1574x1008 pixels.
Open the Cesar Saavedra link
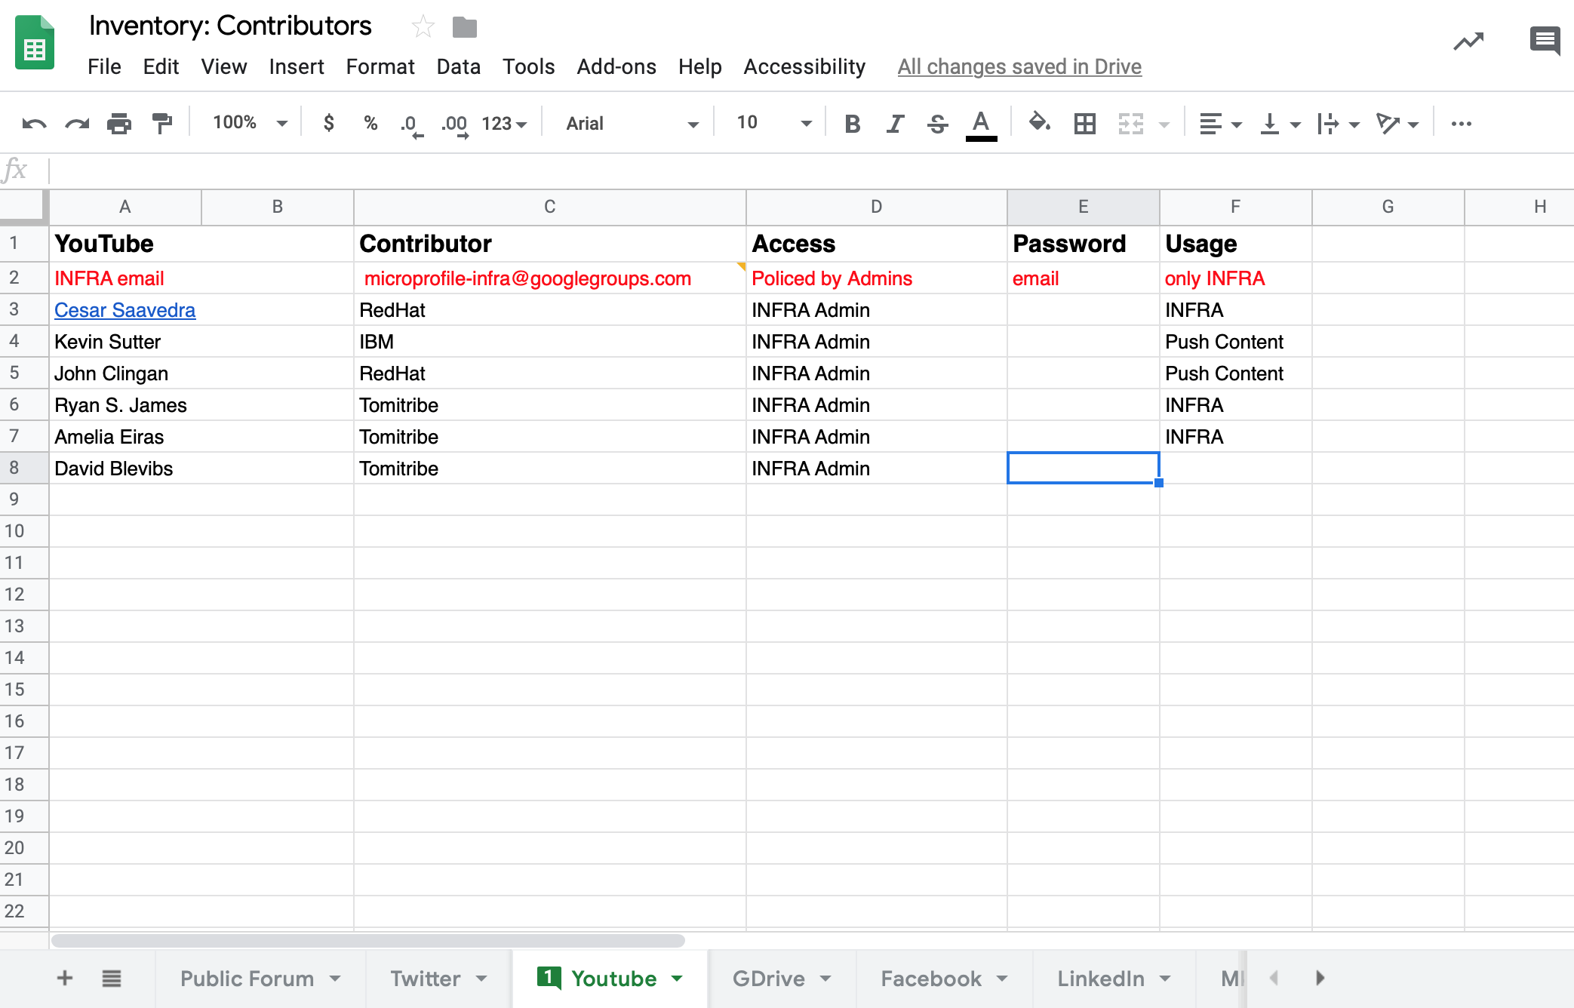click(x=125, y=310)
